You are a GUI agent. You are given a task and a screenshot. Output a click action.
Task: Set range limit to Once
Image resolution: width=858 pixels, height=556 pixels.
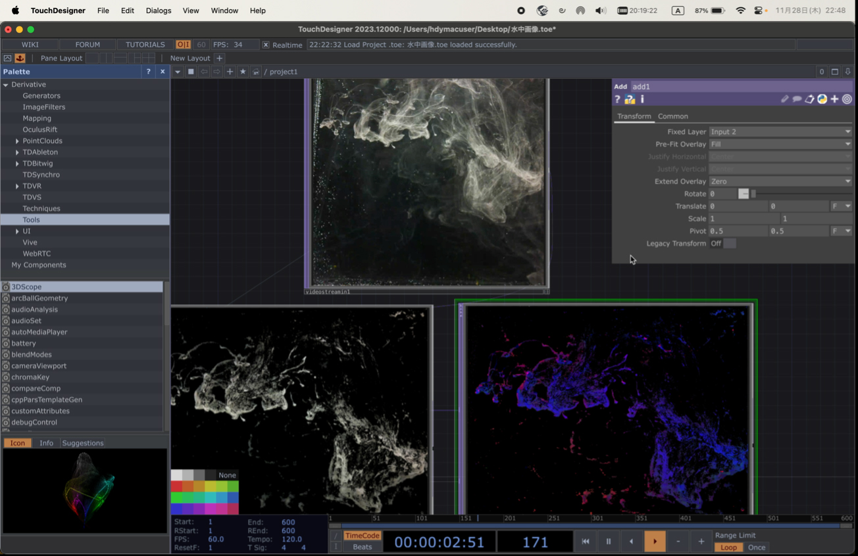tap(757, 547)
